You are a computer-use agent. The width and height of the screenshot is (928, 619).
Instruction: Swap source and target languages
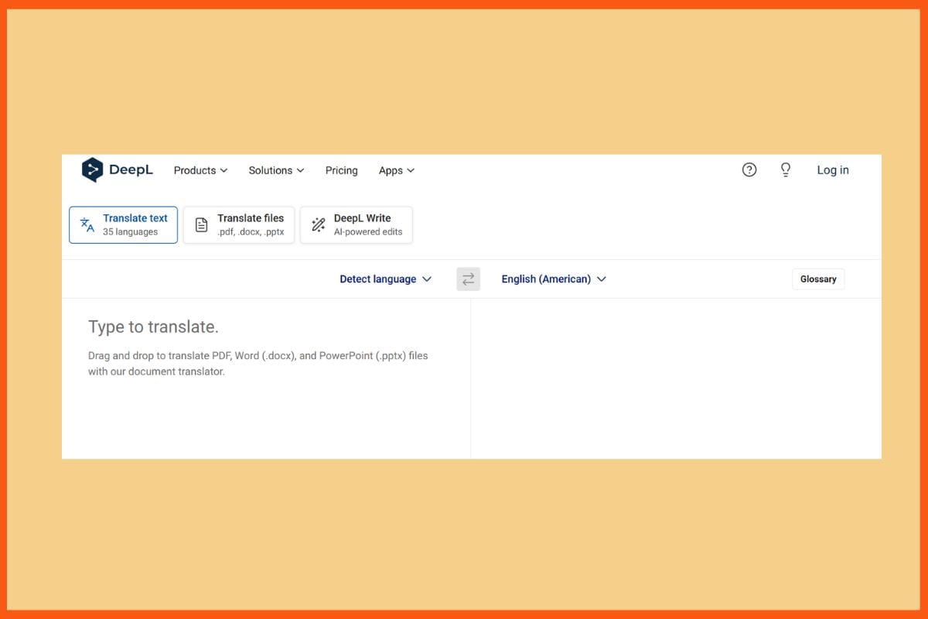click(x=468, y=279)
